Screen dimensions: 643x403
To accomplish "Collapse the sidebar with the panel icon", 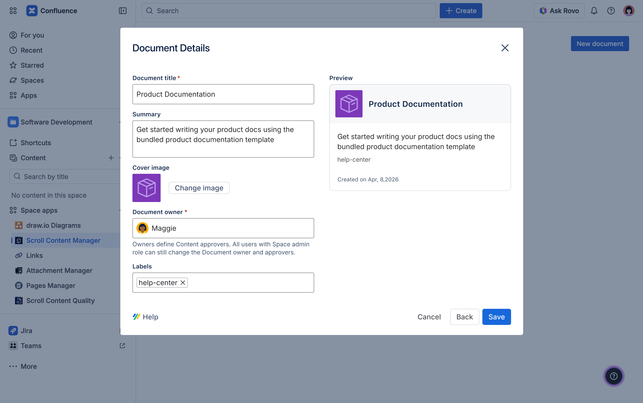I will (122, 11).
